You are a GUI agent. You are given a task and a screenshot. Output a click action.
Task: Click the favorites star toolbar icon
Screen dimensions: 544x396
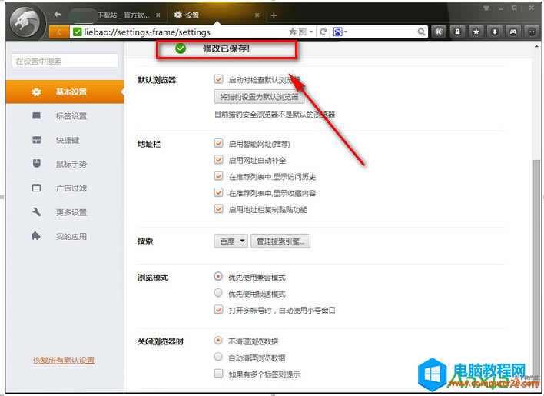pos(476,32)
